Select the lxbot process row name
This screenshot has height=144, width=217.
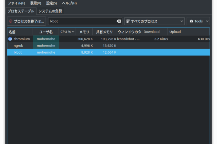click(18, 52)
